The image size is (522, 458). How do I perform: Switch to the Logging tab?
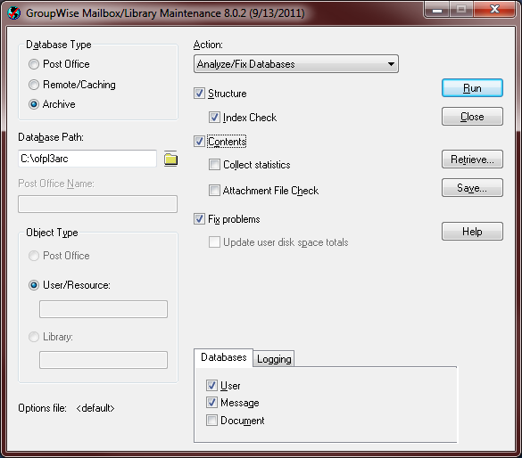coord(274,359)
